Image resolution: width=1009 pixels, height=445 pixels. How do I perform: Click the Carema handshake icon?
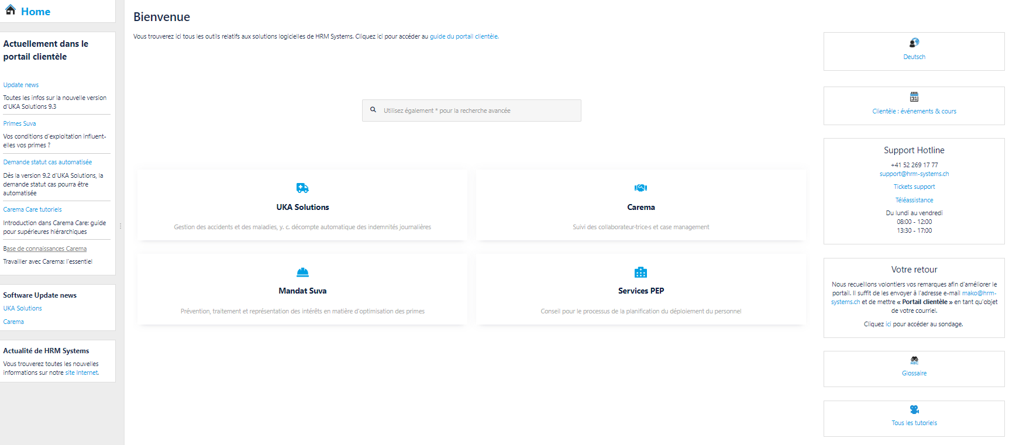(x=641, y=188)
